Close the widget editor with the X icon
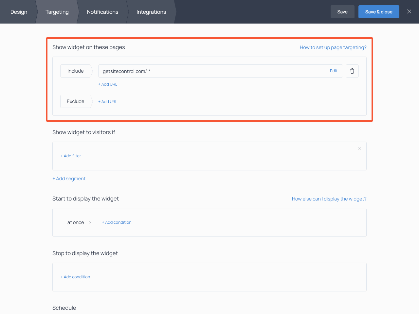This screenshot has width=419, height=314. click(x=409, y=11)
